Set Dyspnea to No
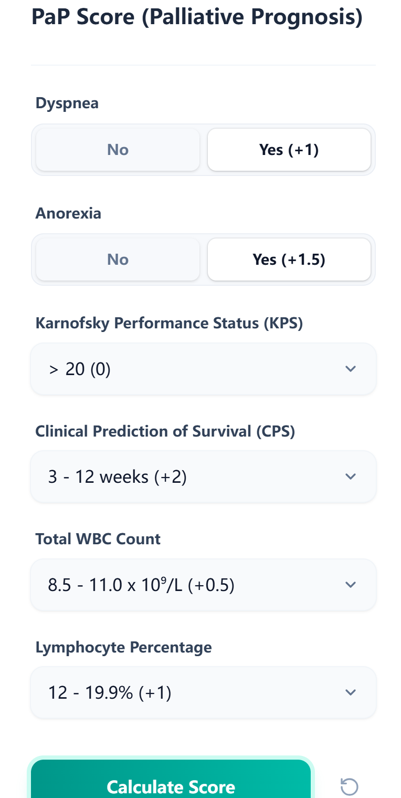 117,149
